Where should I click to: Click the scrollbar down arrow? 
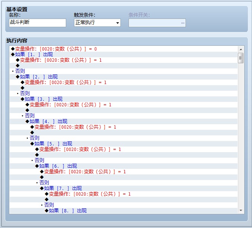(241, 210)
